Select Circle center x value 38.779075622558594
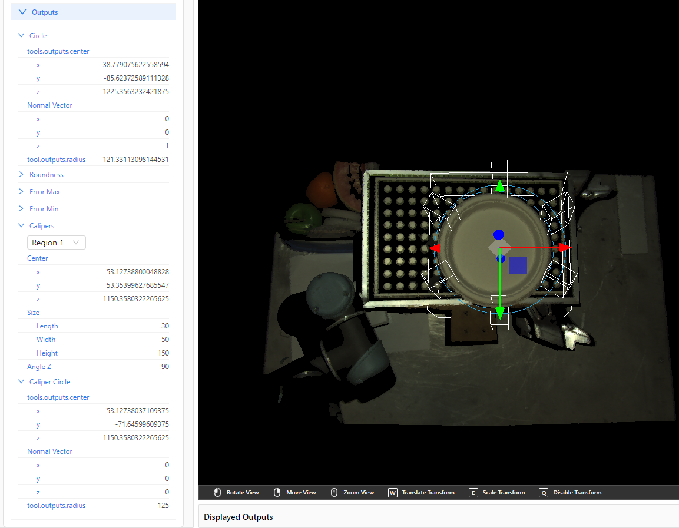Screen dimensions: 679x528 point(135,65)
